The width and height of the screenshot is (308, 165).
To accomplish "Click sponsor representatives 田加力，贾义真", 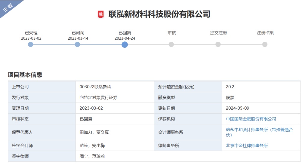I will tap(92, 132).
